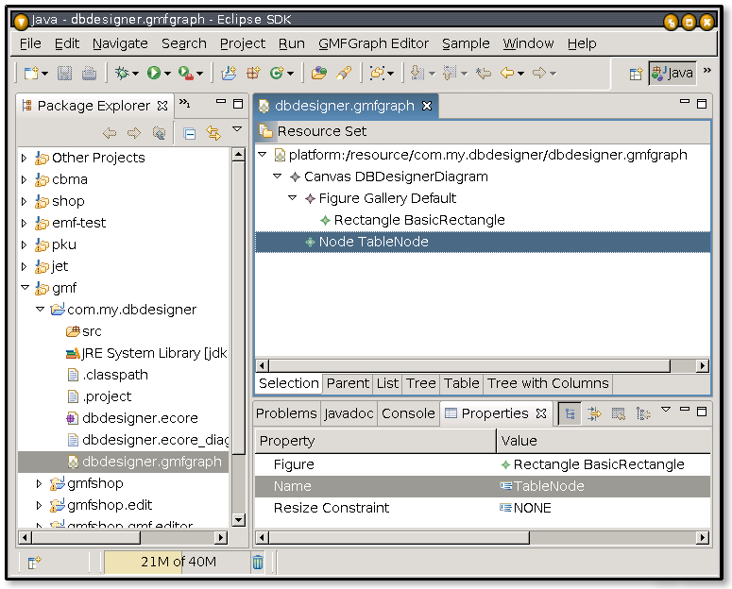
Task: Toggle Show Advanced Properties filter
Action: [x=594, y=413]
